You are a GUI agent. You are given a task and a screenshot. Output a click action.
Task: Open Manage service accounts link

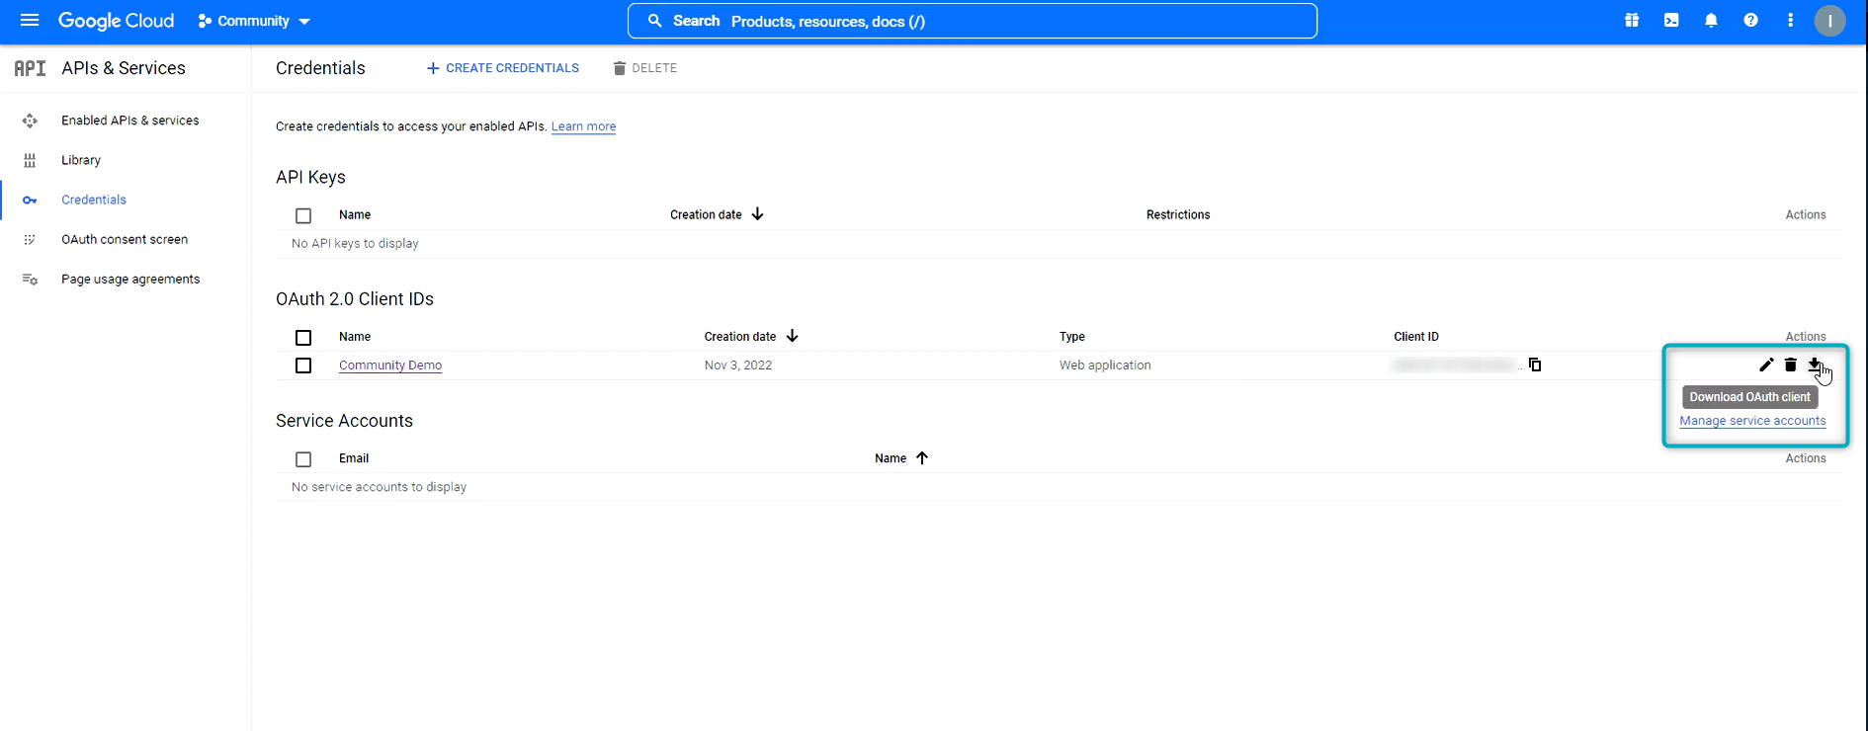1752,421
